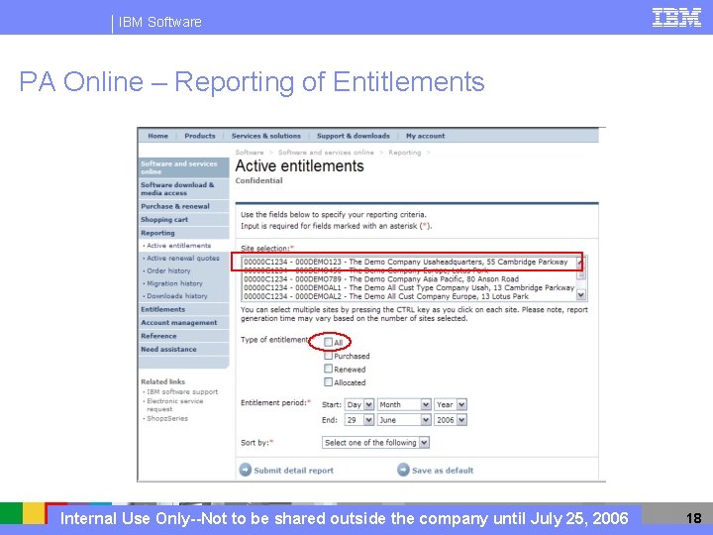This screenshot has height=535, width=713.
Task: Check the All entitlement type checkbox
Action: coord(329,342)
